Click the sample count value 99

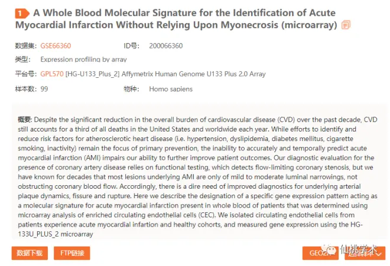(44, 89)
